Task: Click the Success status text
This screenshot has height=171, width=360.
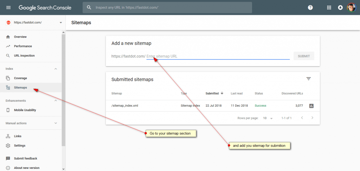Action: click(x=261, y=106)
